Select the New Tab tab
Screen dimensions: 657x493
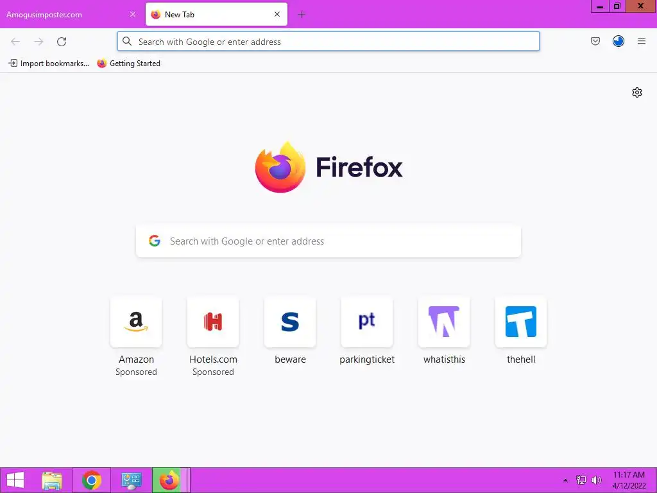click(x=216, y=14)
